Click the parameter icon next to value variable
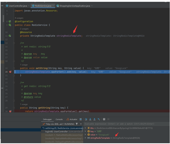Image resolution: width=170 pixels, height=144 pixels. pyautogui.click(x=89, y=135)
